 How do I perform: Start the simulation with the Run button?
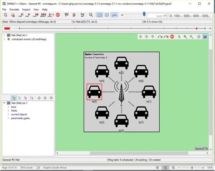(x=28, y=15)
